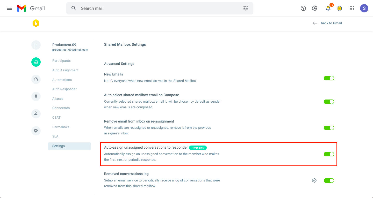Image resolution: width=373 pixels, height=198 pixels.
Task: Click the back arrow icon near back to Gmail
Action: click(315, 23)
